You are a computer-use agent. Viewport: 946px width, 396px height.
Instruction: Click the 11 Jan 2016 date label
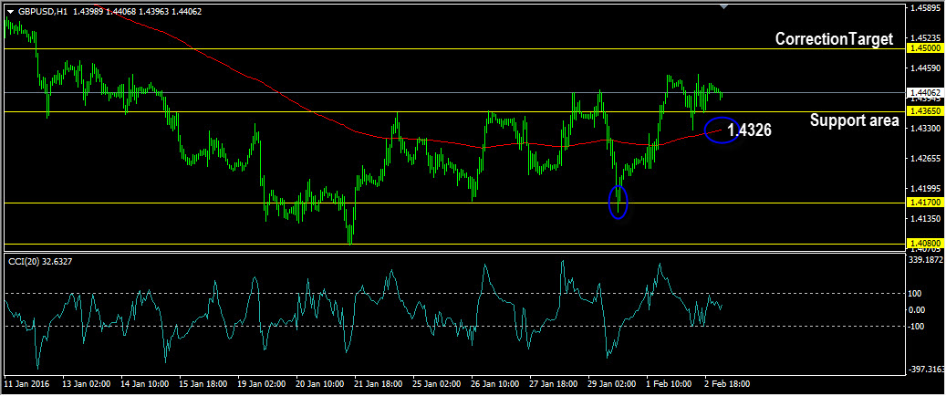click(x=26, y=384)
